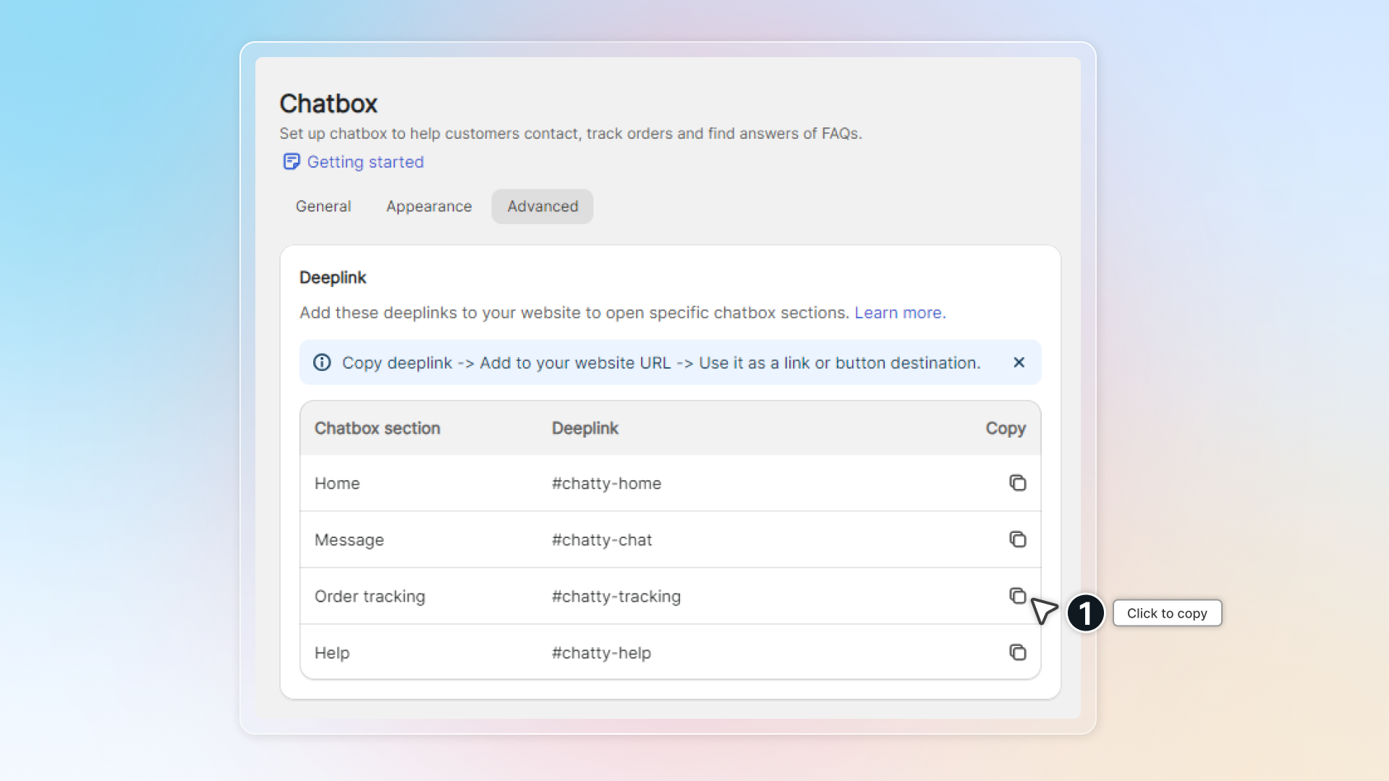The height and width of the screenshot is (781, 1389).
Task: Click the Getting started document icon
Action: click(291, 161)
